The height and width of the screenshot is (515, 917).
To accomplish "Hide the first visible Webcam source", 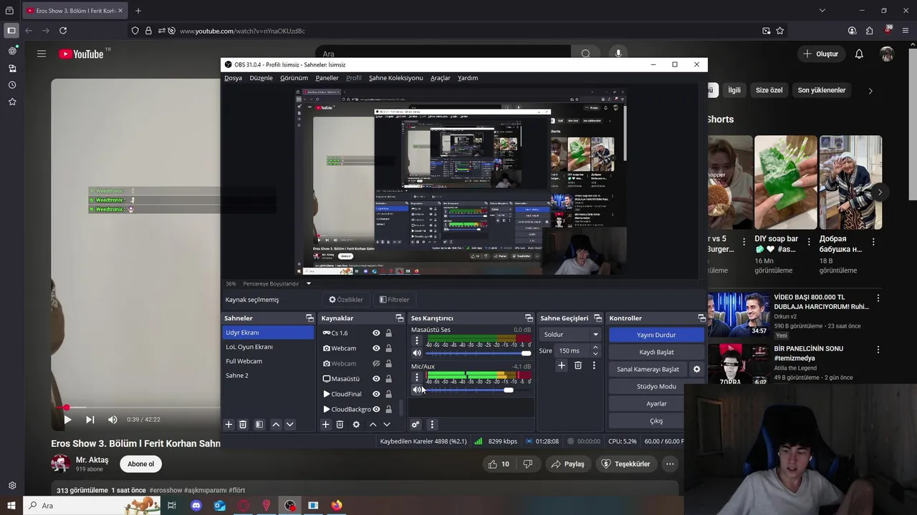I will [376, 348].
